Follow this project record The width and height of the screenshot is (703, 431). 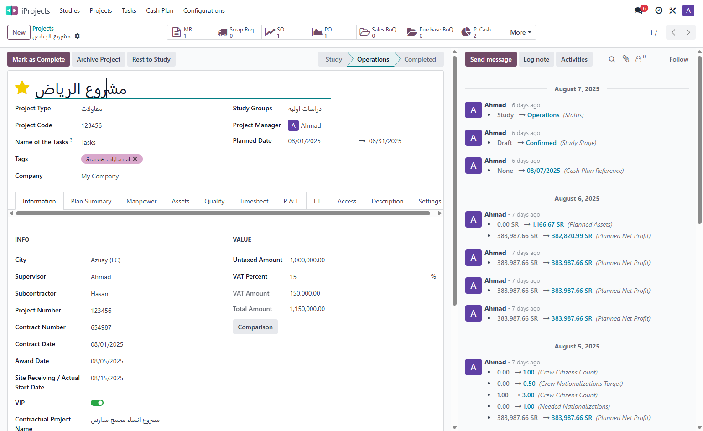click(x=679, y=59)
